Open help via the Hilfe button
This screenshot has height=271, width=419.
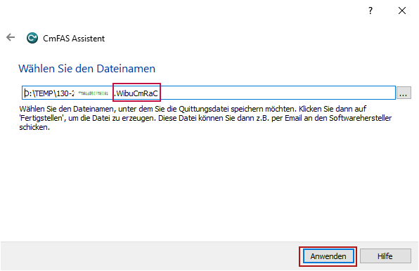[385, 256]
